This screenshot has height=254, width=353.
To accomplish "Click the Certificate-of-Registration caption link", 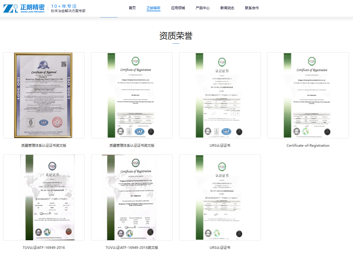I will [308, 146].
